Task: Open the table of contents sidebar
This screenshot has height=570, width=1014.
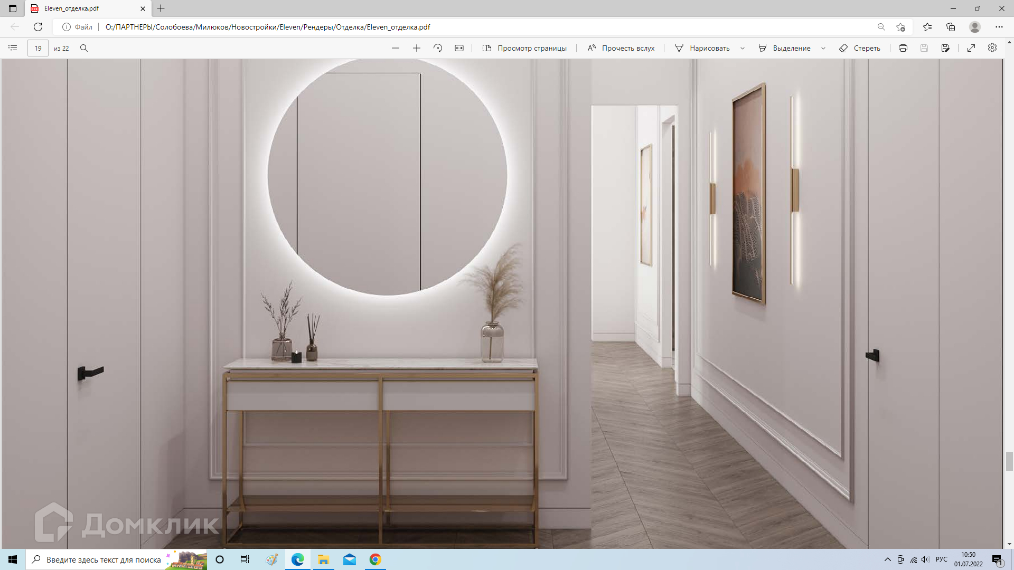Action: tap(13, 48)
